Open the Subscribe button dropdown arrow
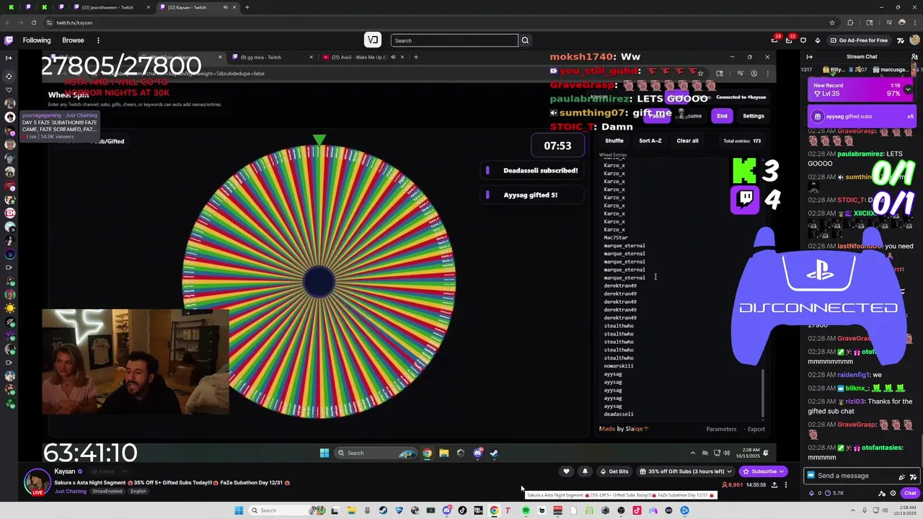Image resolution: width=923 pixels, height=519 pixels. point(782,471)
